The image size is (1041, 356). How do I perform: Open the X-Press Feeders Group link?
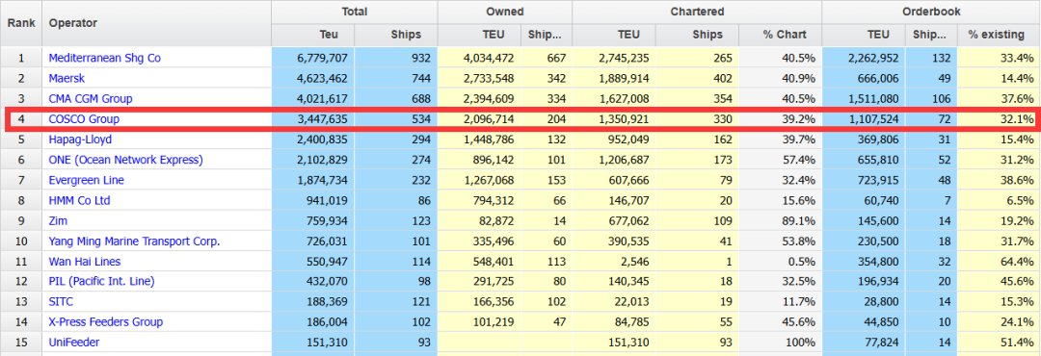tap(106, 322)
